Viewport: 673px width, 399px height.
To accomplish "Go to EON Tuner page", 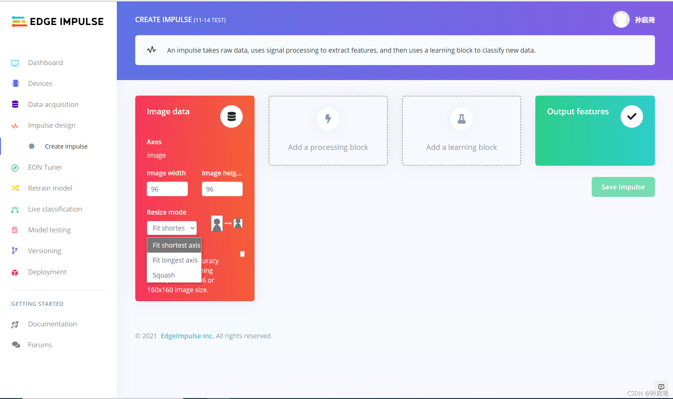I will coord(45,167).
